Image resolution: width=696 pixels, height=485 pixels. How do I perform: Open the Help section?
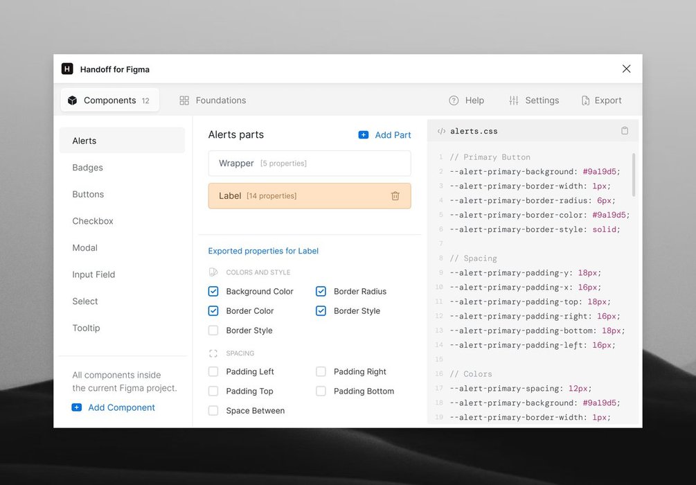click(x=467, y=100)
